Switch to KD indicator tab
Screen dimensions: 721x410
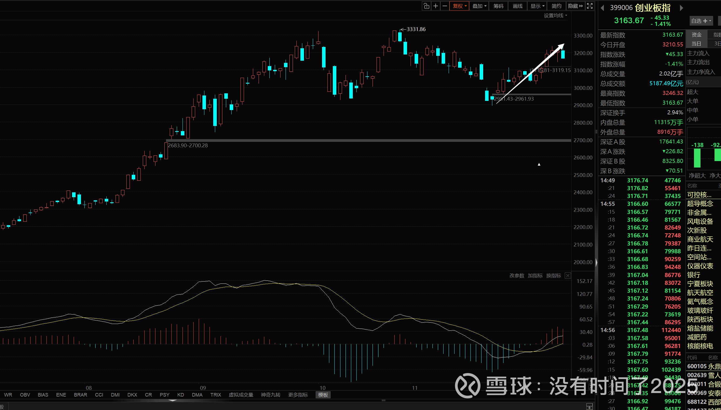(x=181, y=395)
